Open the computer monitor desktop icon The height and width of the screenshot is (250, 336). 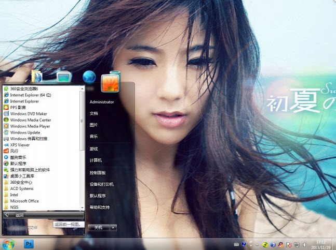coord(64,77)
